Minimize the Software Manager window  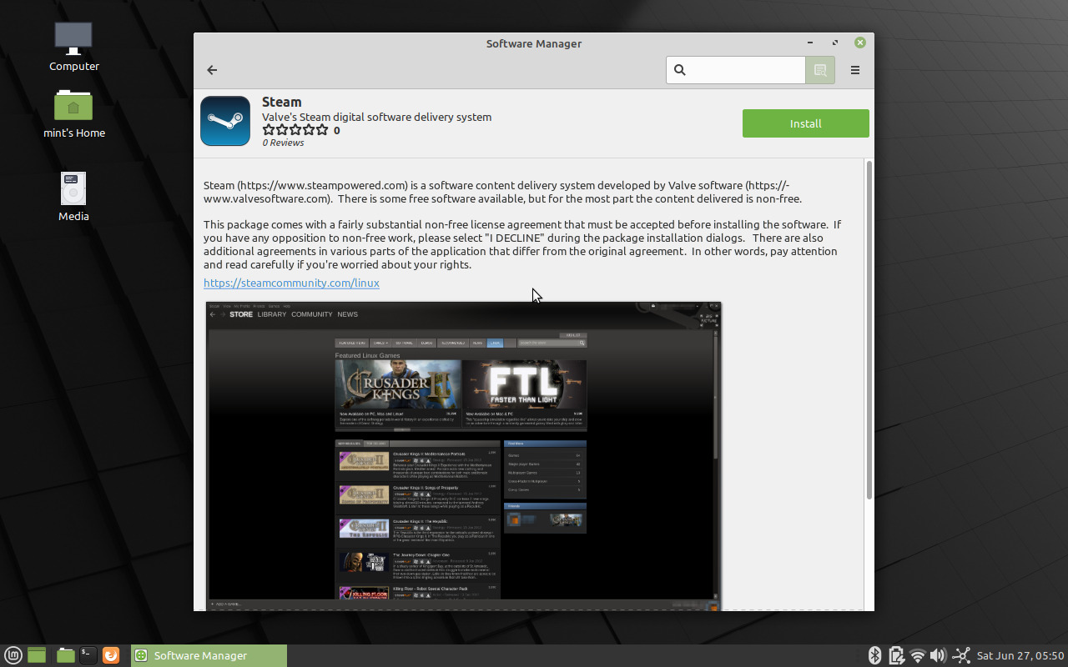(x=810, y=43)
